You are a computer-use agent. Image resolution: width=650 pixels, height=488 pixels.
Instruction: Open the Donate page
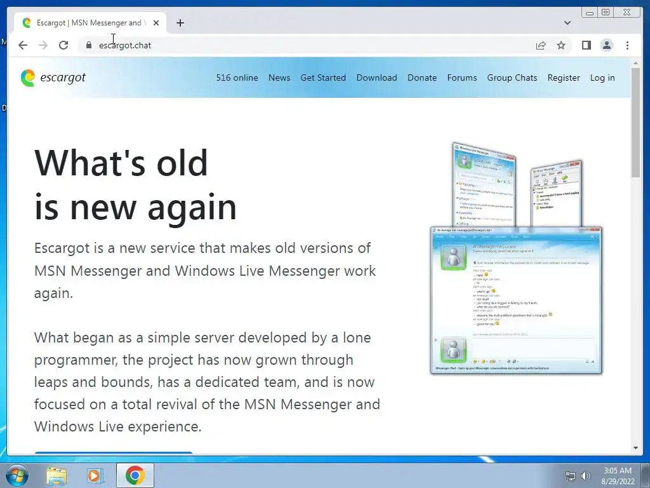[422, 78]
